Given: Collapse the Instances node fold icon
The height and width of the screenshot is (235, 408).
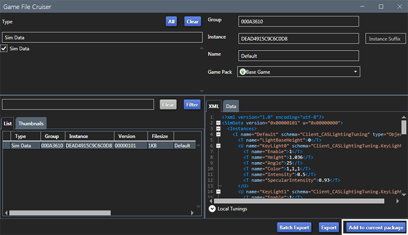Looking at the screenshot, I should pyautogui.click(x=218, y=129).
